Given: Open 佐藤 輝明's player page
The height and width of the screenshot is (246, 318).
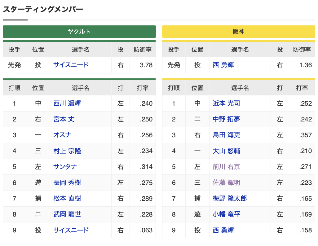Looking at the screenshot, I should pyautogui.click(x=226, y=182).
